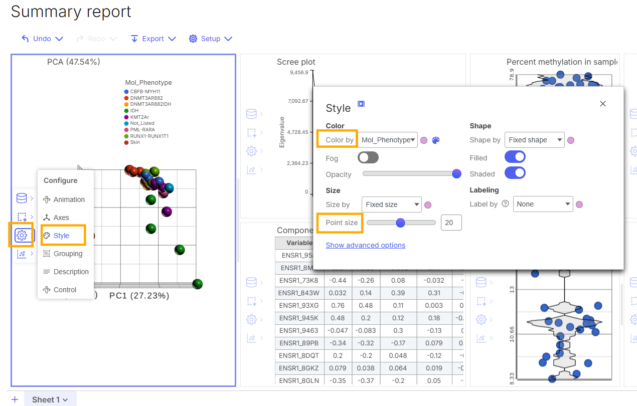Choose Grouping from the Configure menu
The image size is (637, 406).
(68, 254)
